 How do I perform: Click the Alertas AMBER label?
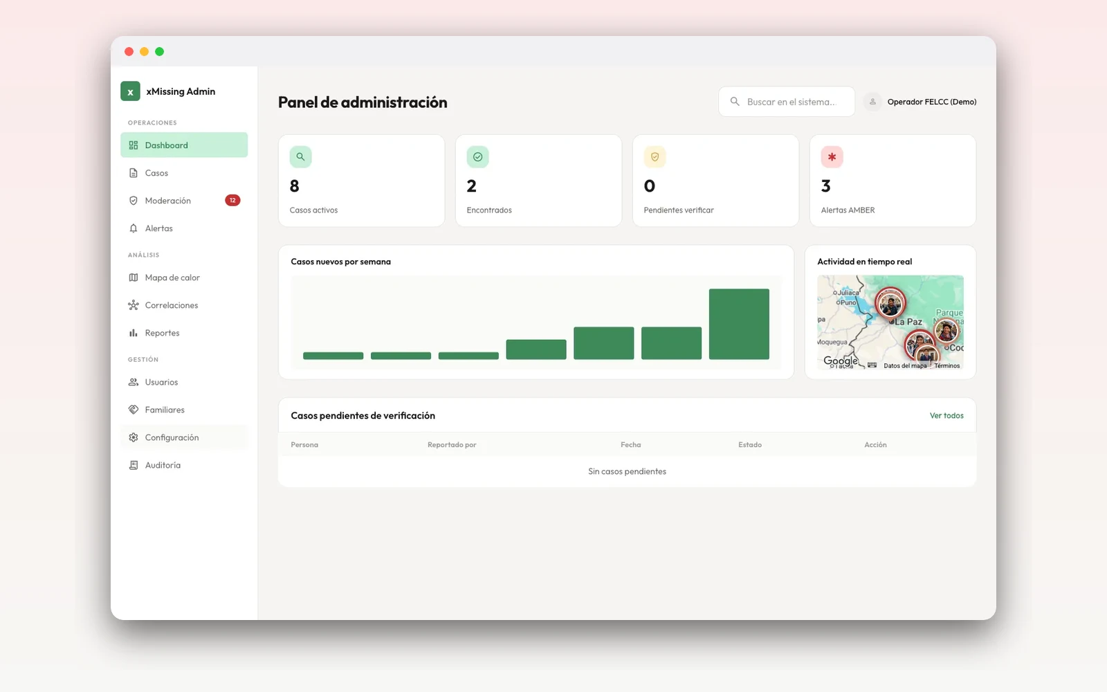(848, 210)
